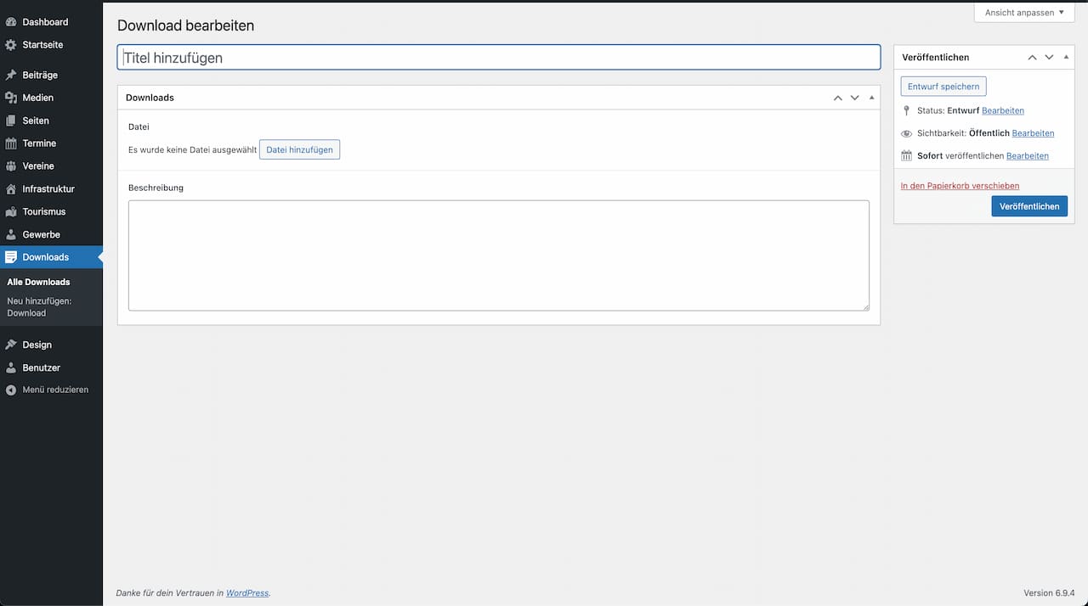Move the Downloads panel down

854,98
